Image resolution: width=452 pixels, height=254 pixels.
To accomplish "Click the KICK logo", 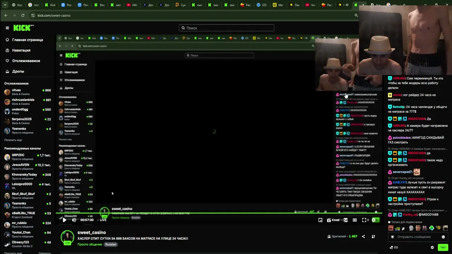I will tap(24, 28).
